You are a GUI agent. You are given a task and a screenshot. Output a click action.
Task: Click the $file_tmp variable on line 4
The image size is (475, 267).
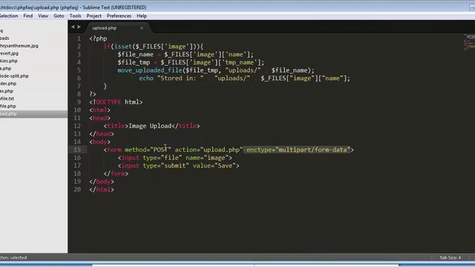(x=134, y=62)
